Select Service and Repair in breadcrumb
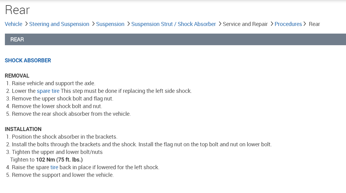 [x=245, y=24]
